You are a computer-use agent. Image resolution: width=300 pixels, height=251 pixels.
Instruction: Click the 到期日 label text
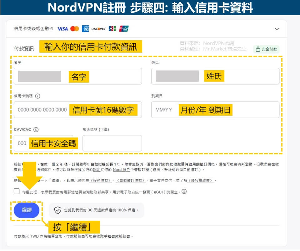(157, 96)
